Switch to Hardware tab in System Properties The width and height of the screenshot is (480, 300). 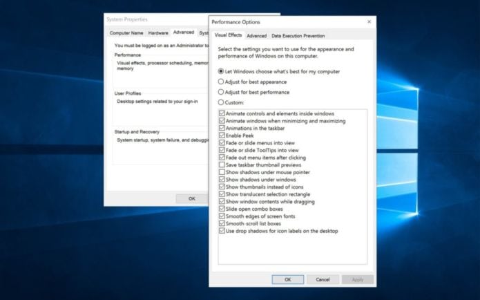(158, 32)
